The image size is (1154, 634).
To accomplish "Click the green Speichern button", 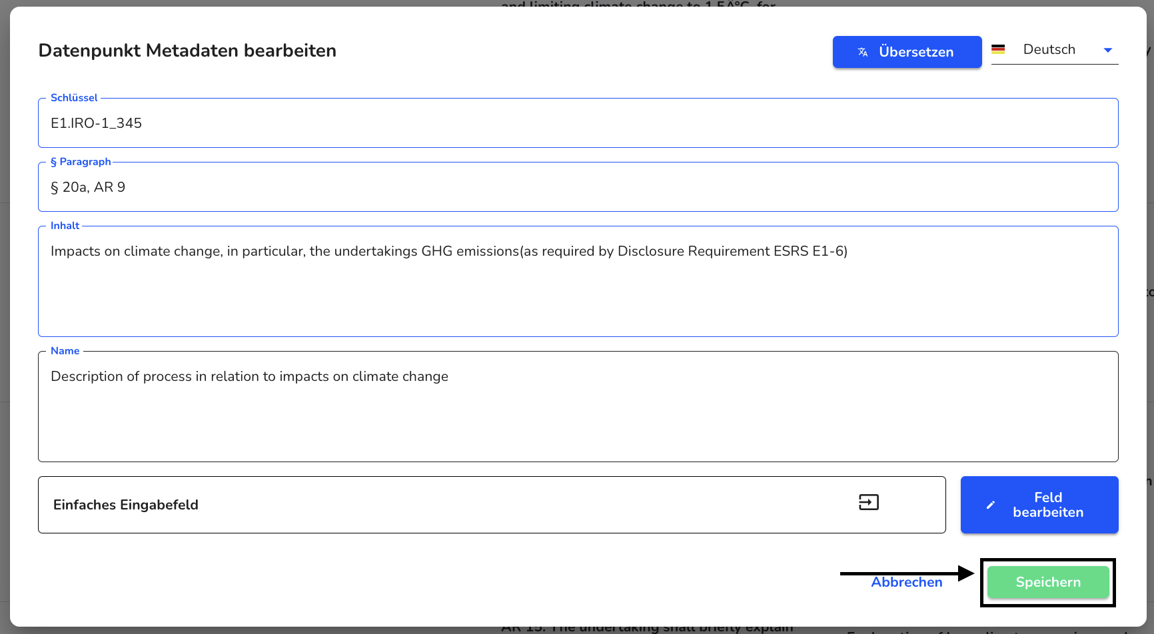I will [1048, 582].
